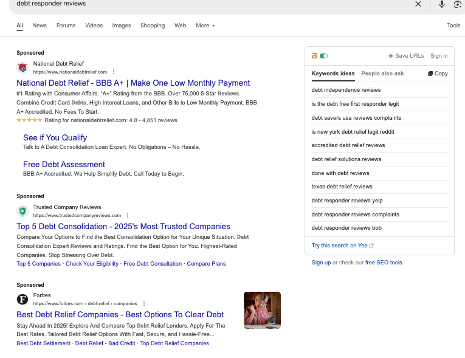Switch to the Shopping results tab
Screen dimensions: 465x358
(x=153, y=26)
